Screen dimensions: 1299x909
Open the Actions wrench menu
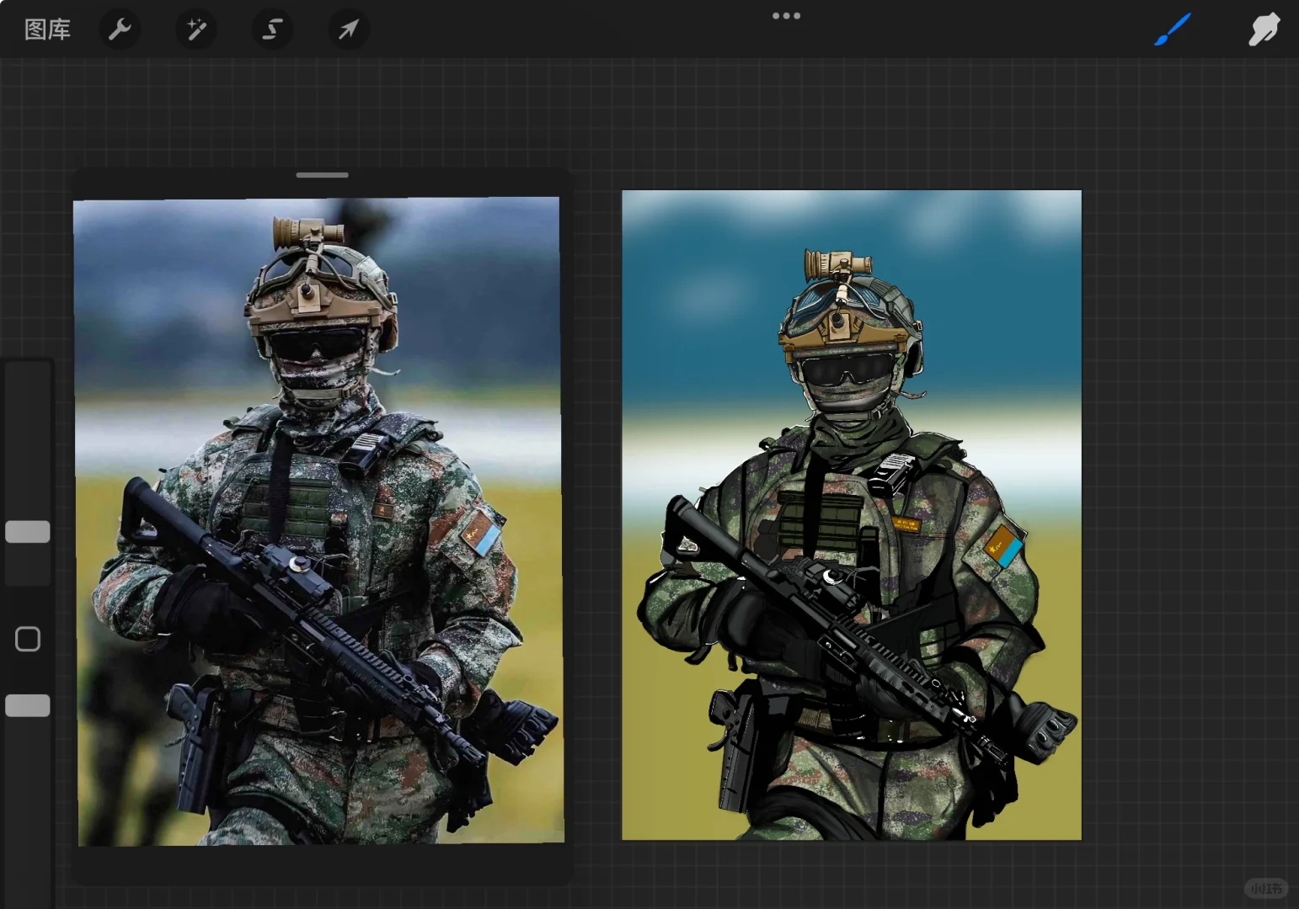[x=120, y=30]
